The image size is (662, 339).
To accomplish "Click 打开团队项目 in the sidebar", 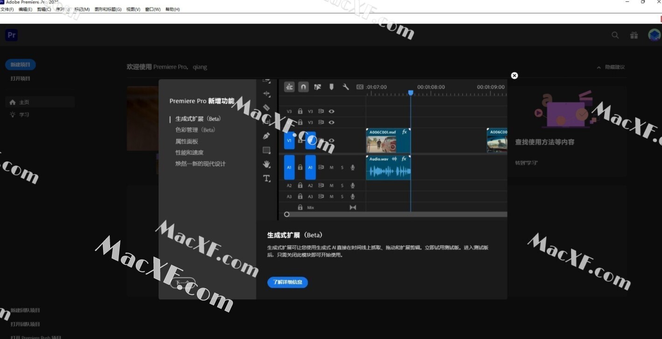I will click(25, 324).
